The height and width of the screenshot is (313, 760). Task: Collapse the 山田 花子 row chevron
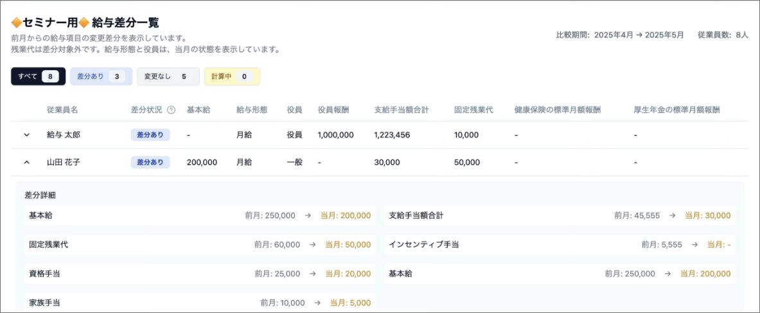click(27, 163)
